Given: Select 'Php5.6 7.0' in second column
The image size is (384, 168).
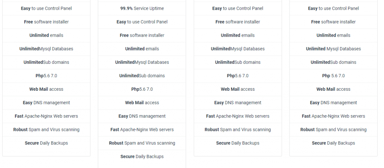Looking at the screenshot, I should tap(142, 89).
